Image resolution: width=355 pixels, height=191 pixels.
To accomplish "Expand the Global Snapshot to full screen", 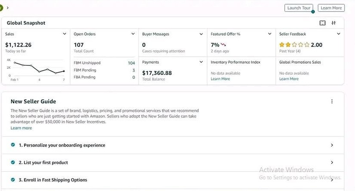I will 322,23.
